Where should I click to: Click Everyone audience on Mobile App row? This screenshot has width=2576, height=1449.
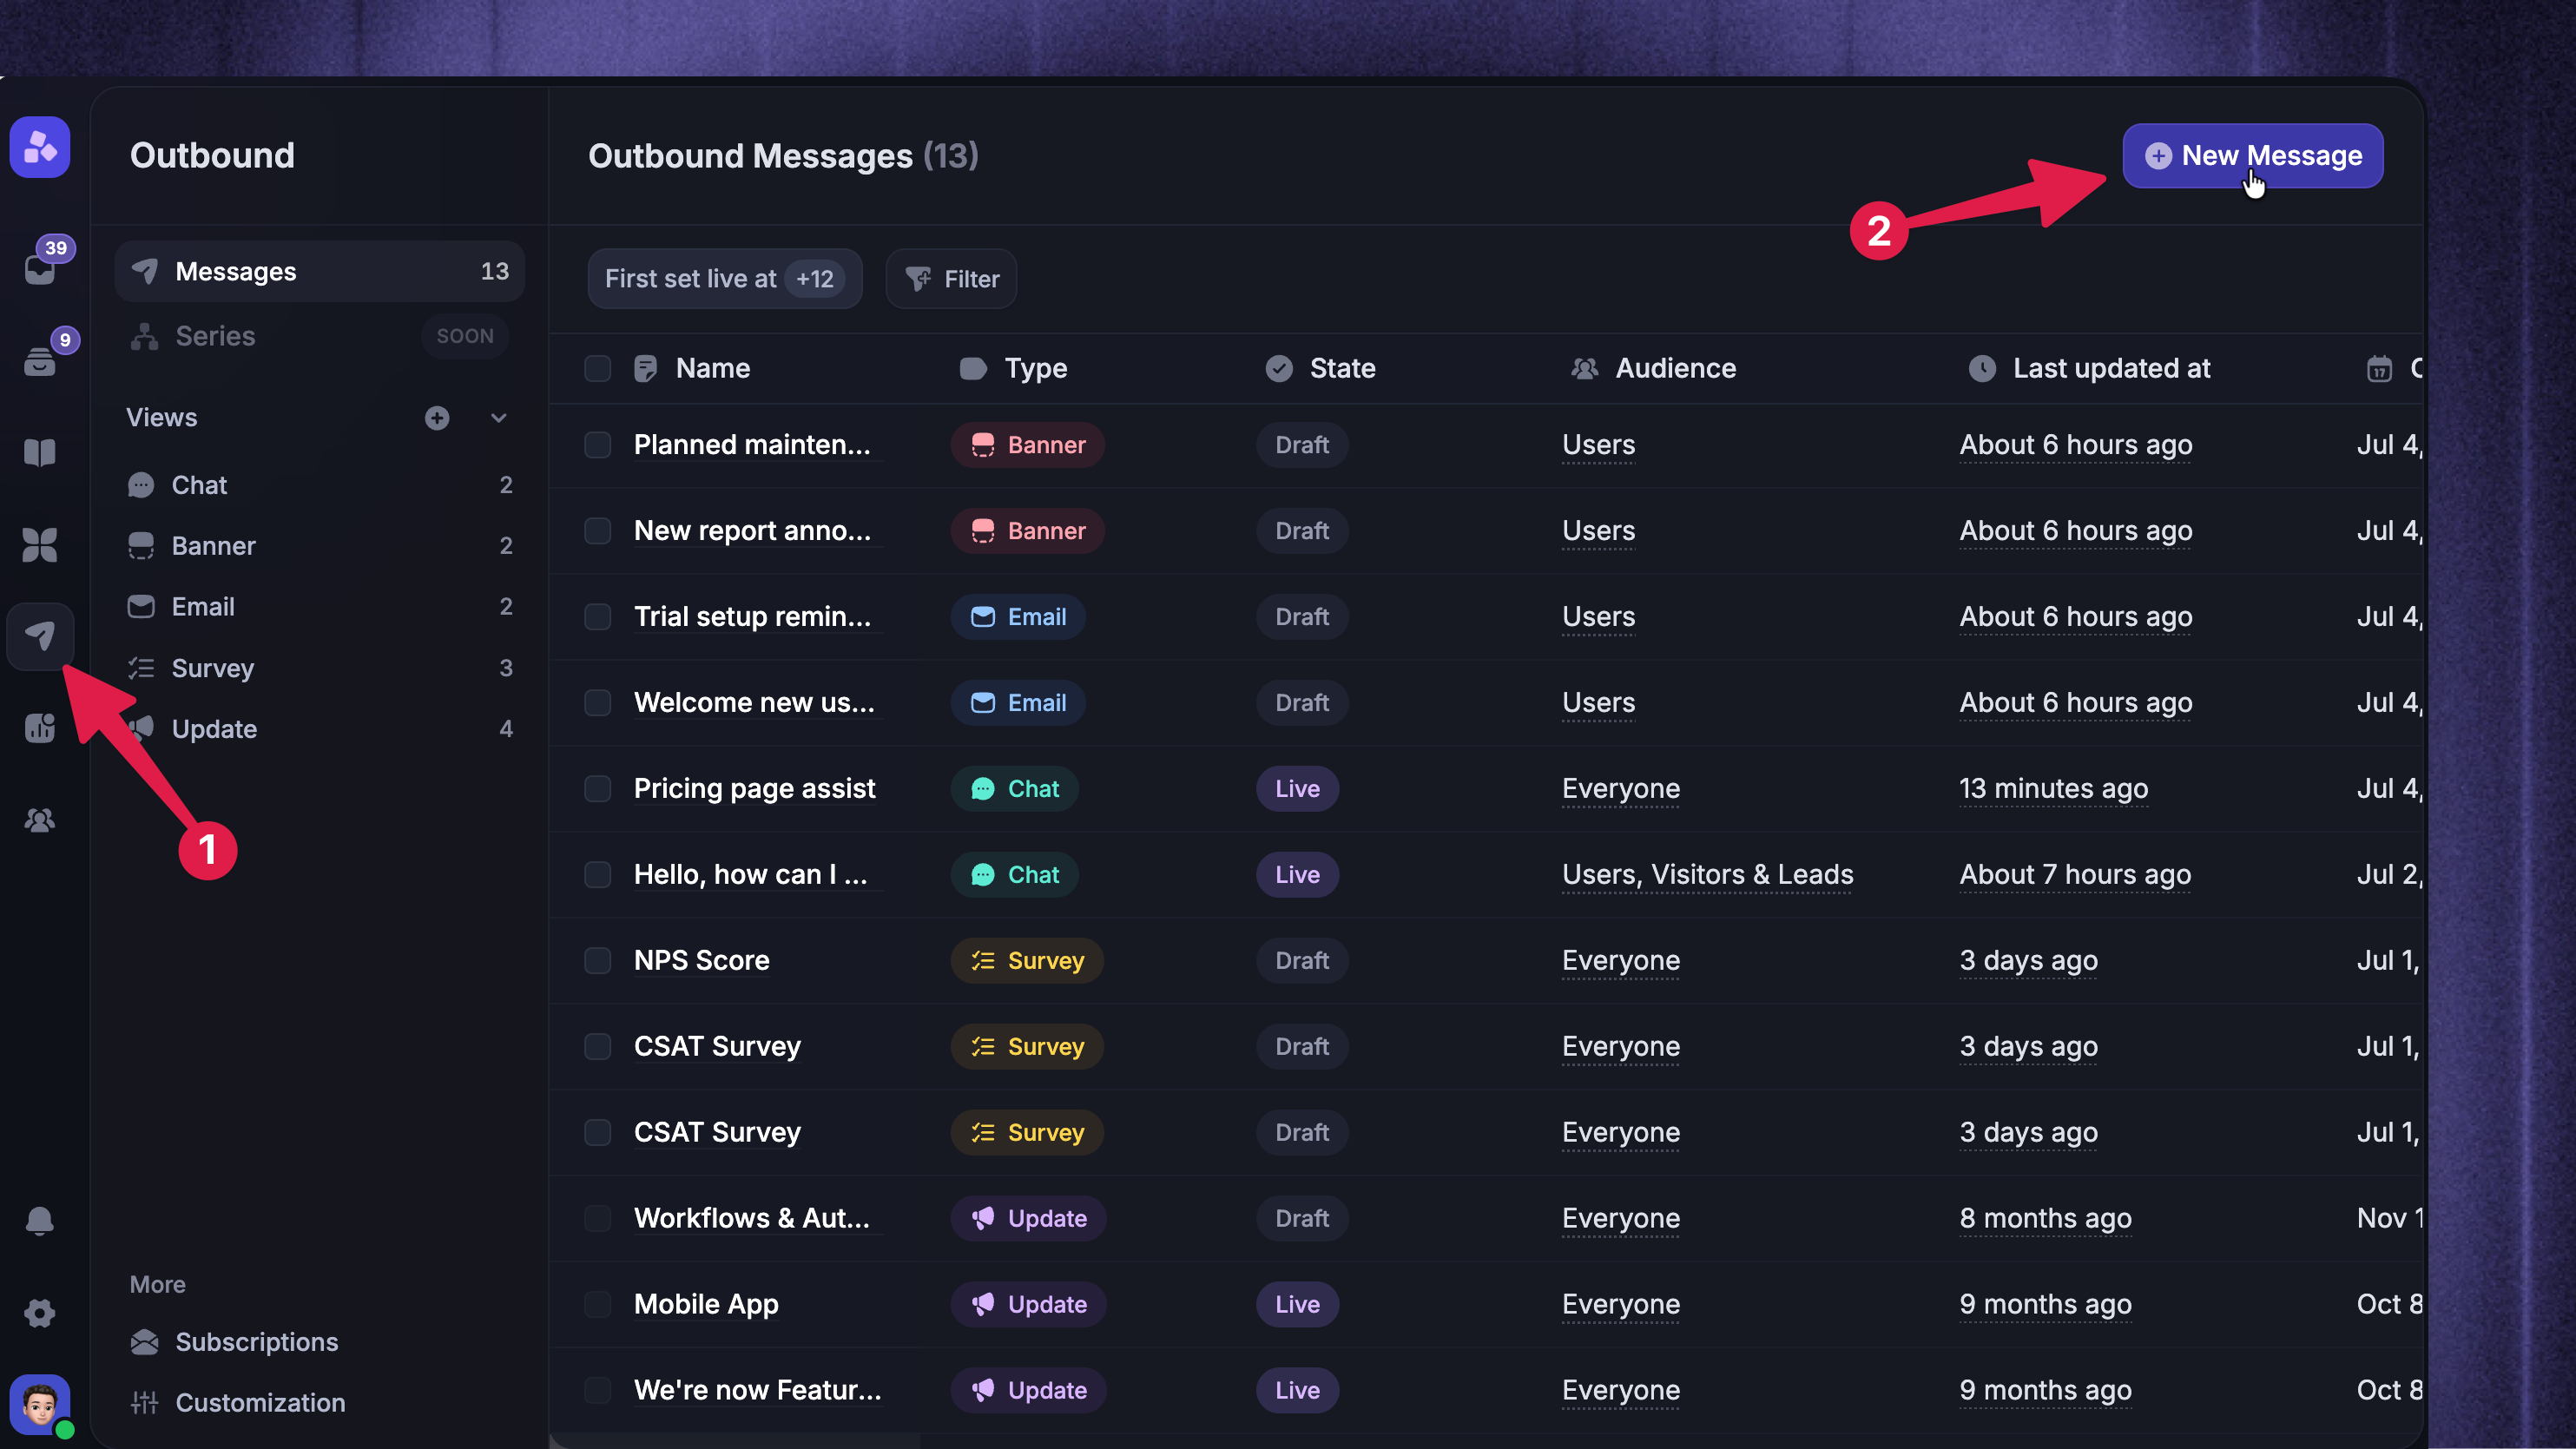(1621, 1305)
